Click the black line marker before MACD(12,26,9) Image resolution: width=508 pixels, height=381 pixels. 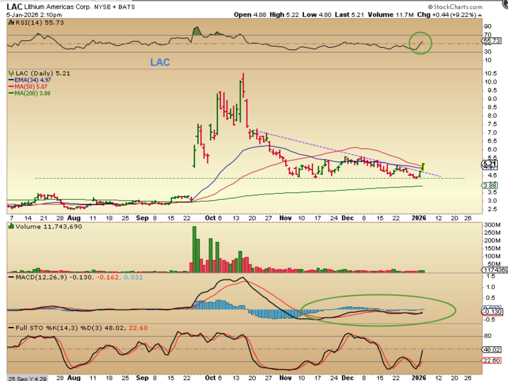(11, 277)
